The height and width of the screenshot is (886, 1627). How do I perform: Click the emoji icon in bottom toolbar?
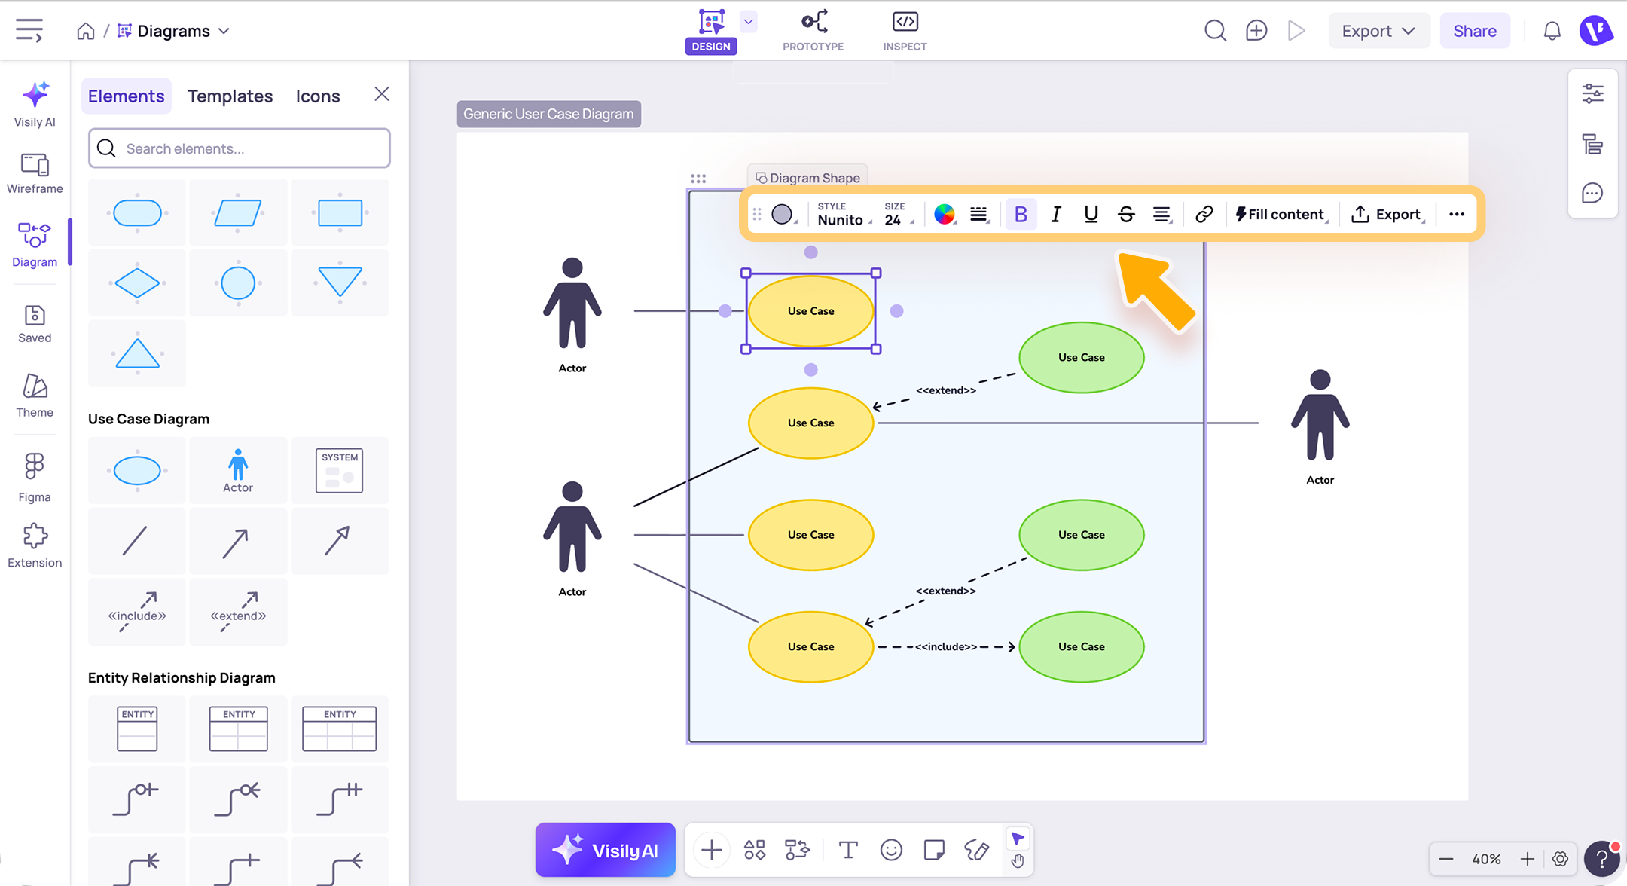(891, 851)
